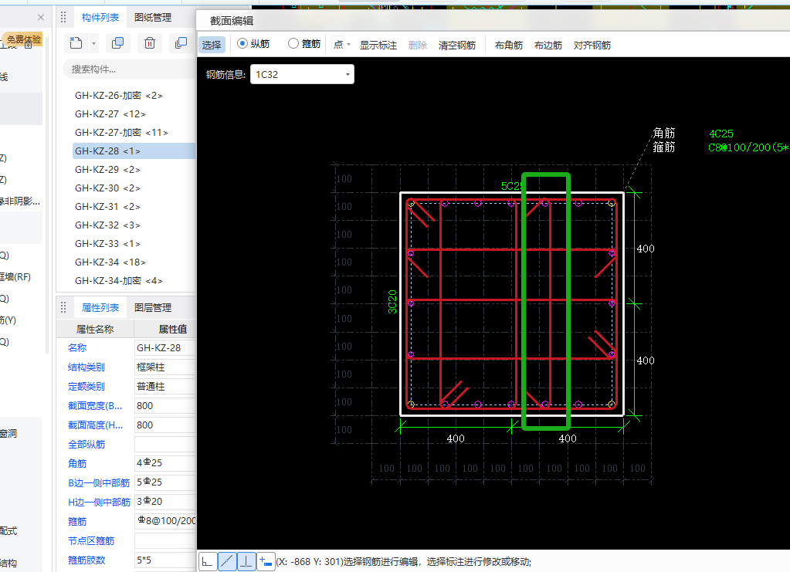Select GH-KZ-28 <1> in list

[134, 151]
